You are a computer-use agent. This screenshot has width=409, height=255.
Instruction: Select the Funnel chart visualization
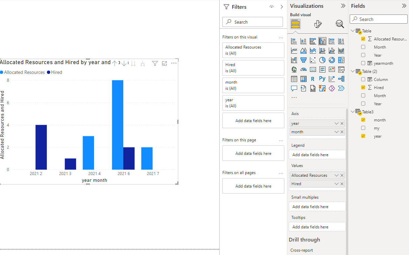pyautogui.click(x=304, y=60)
